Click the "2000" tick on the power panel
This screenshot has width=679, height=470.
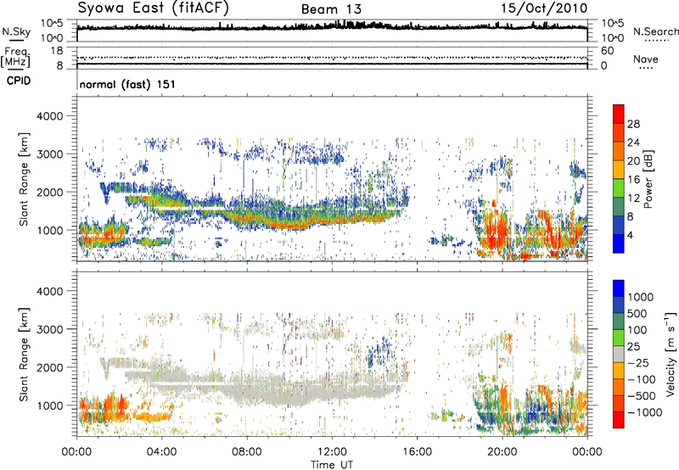(50, 192)
